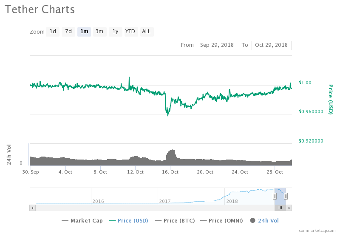The height and width of the screenshot is (234, 340).
Task: Click the 30. Sep axis label
Action: coord(31,172)
